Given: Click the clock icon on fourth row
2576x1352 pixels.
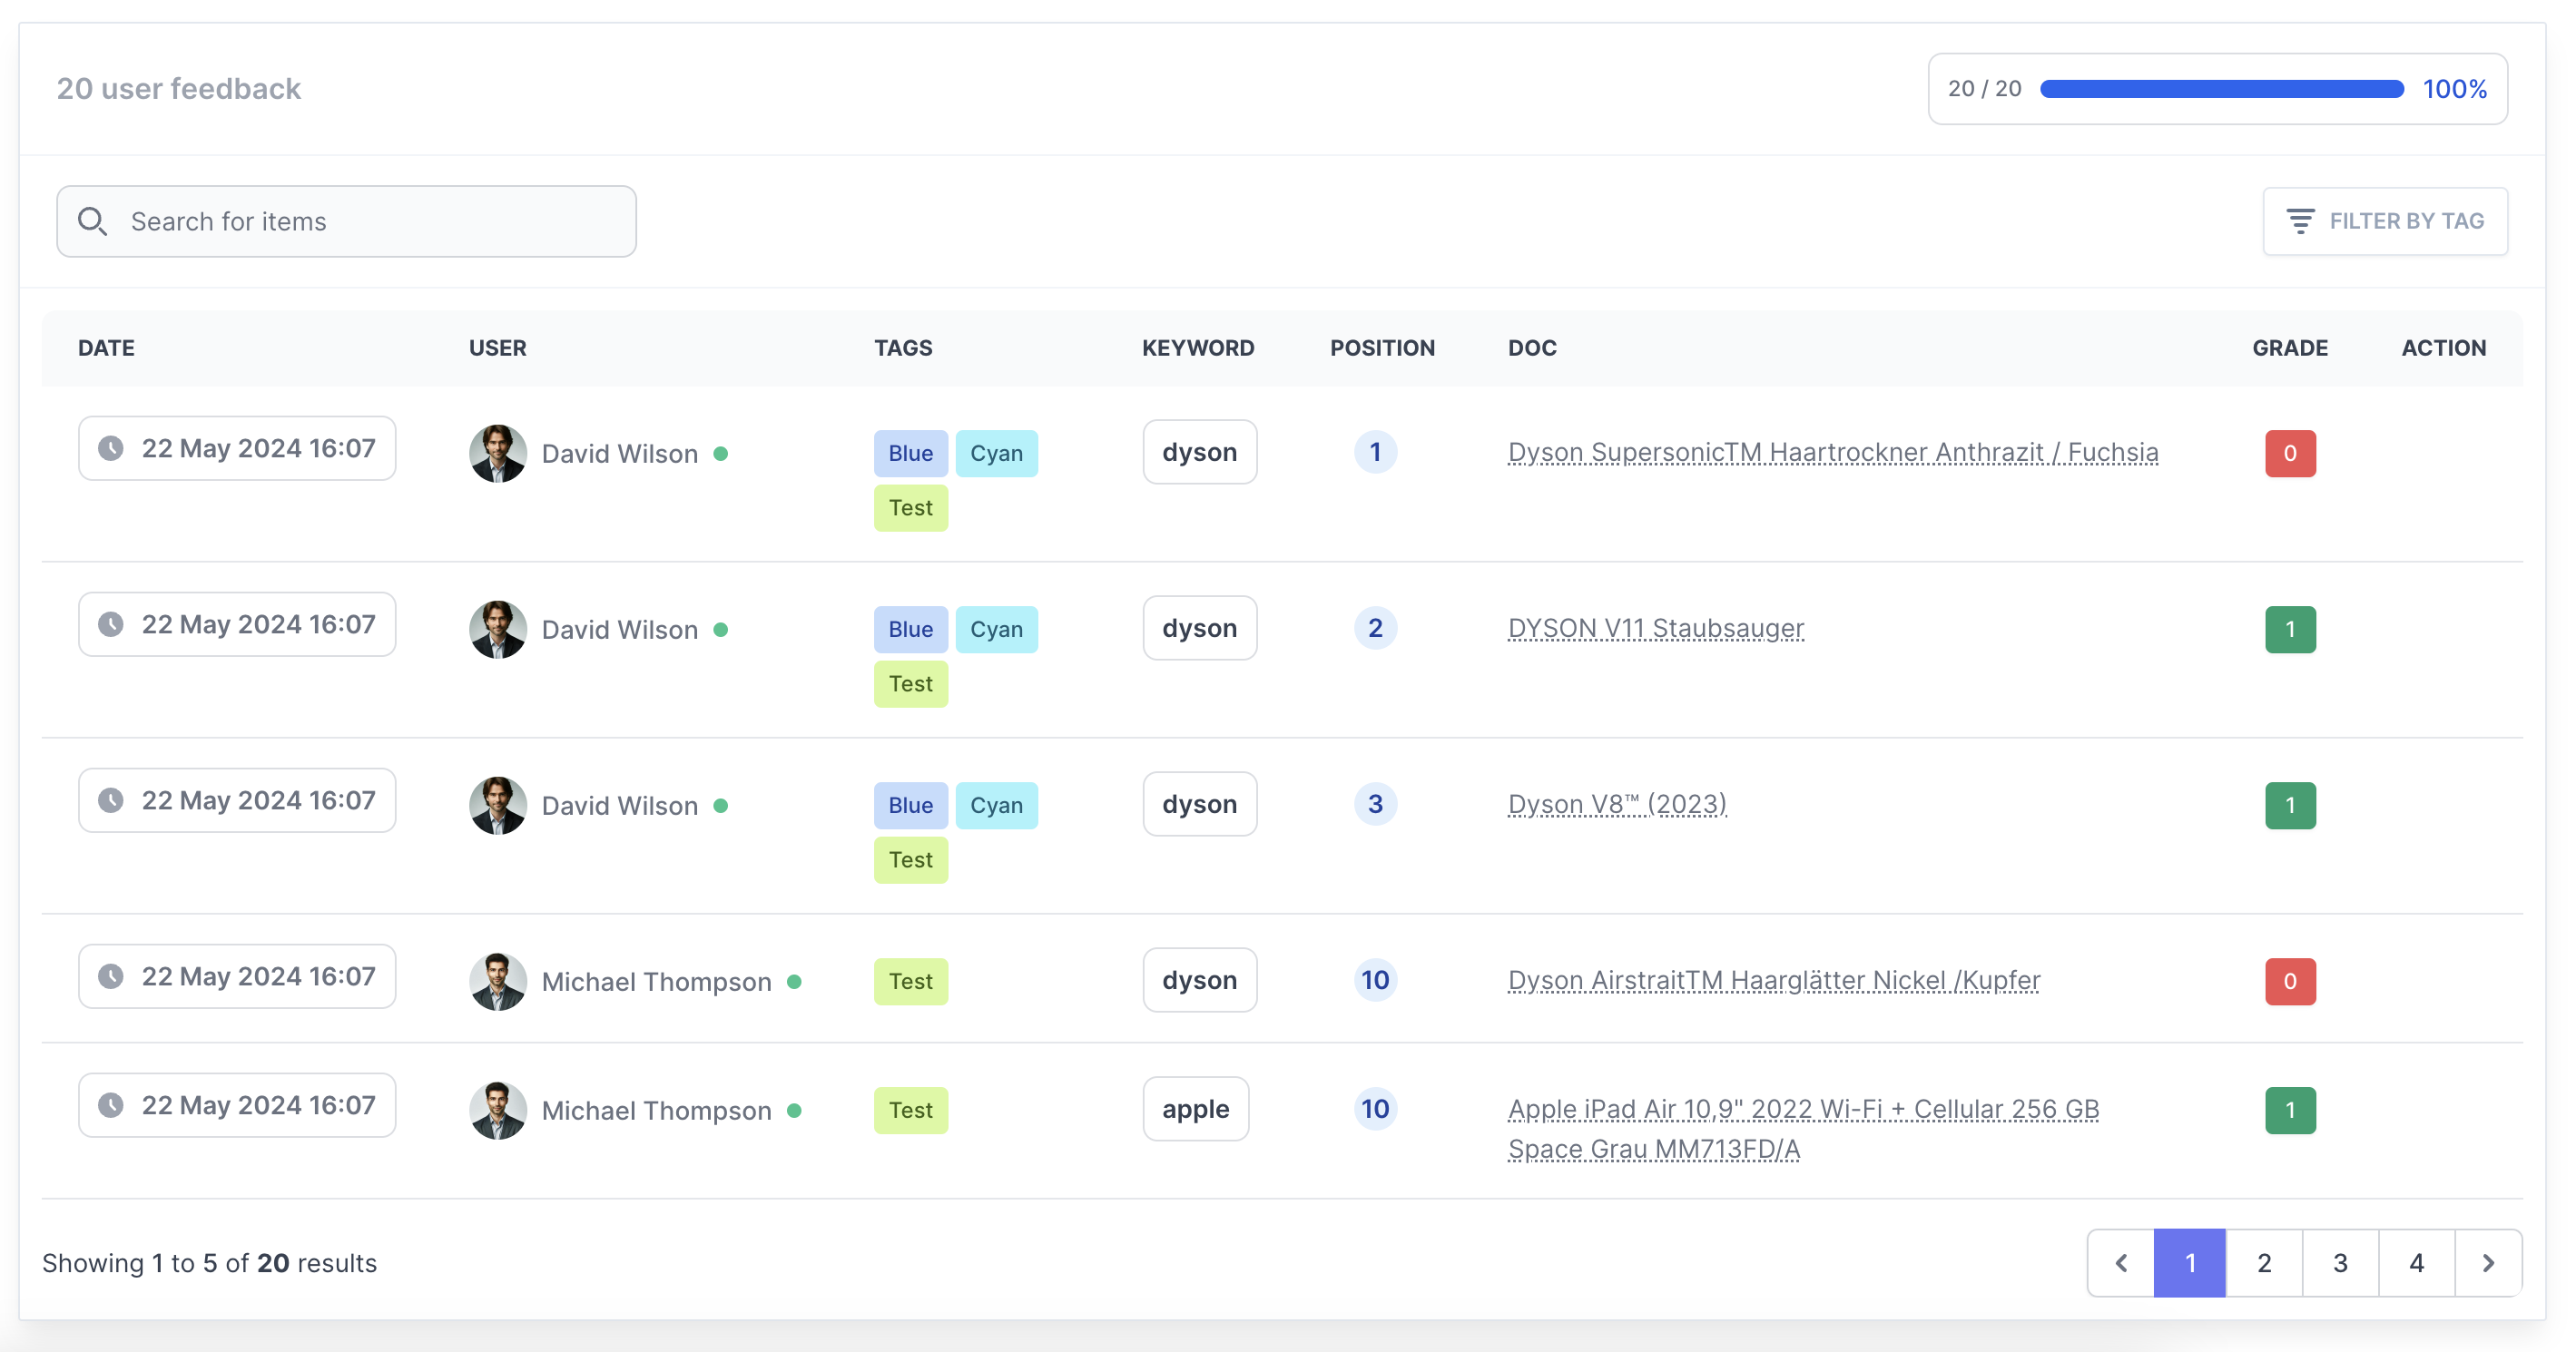Looking at the screenshot, I should 111,975.
